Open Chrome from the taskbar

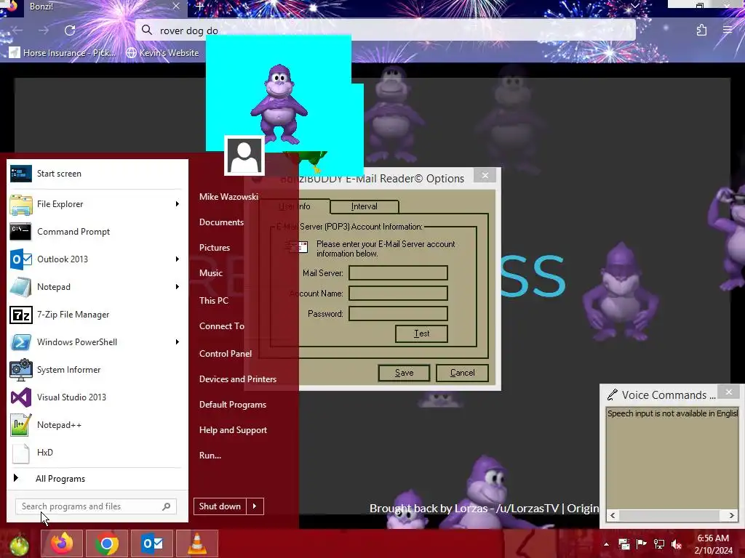click(x=106, y=543)
